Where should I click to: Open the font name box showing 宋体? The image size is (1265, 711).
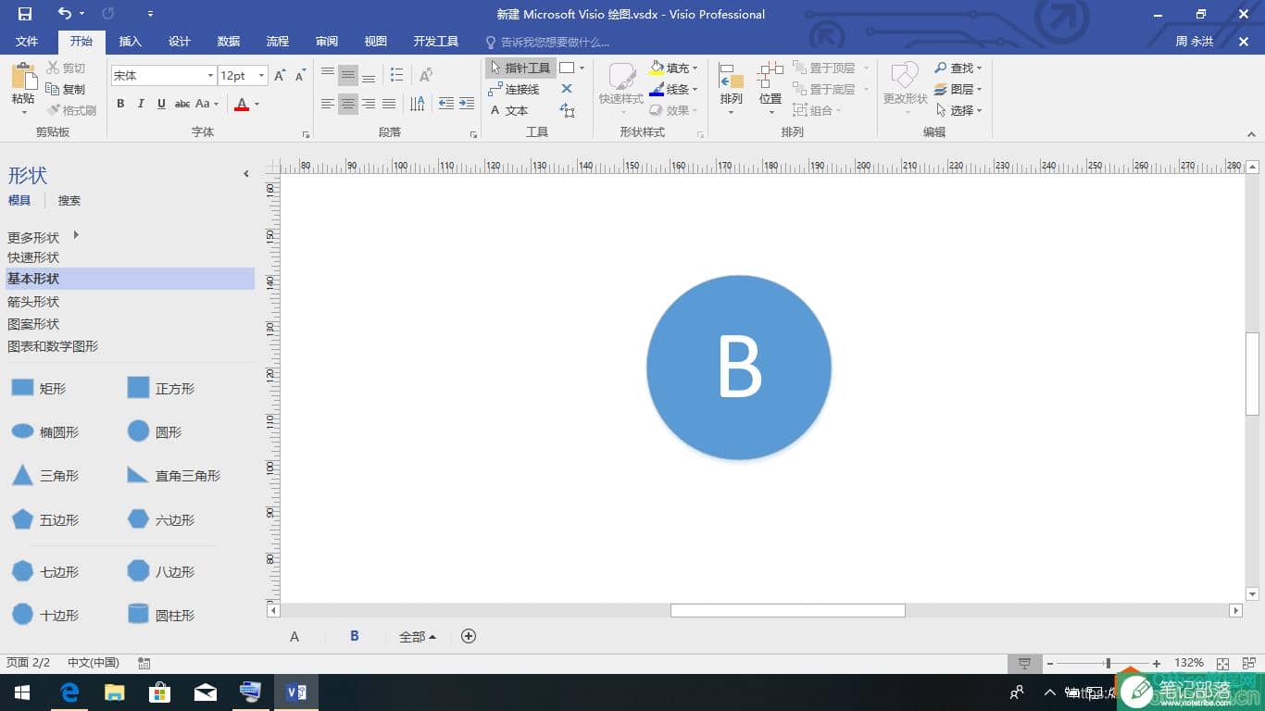(163, 76)
